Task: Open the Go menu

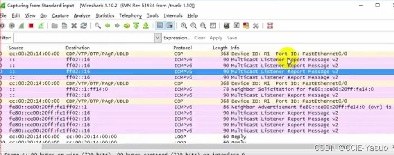Action: [x=44, y=15]
